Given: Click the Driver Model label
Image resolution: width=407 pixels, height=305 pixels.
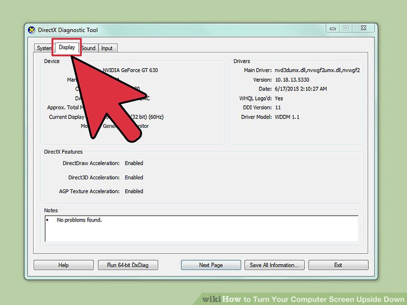Looking at the screenshot, I should tap(257, 117).
